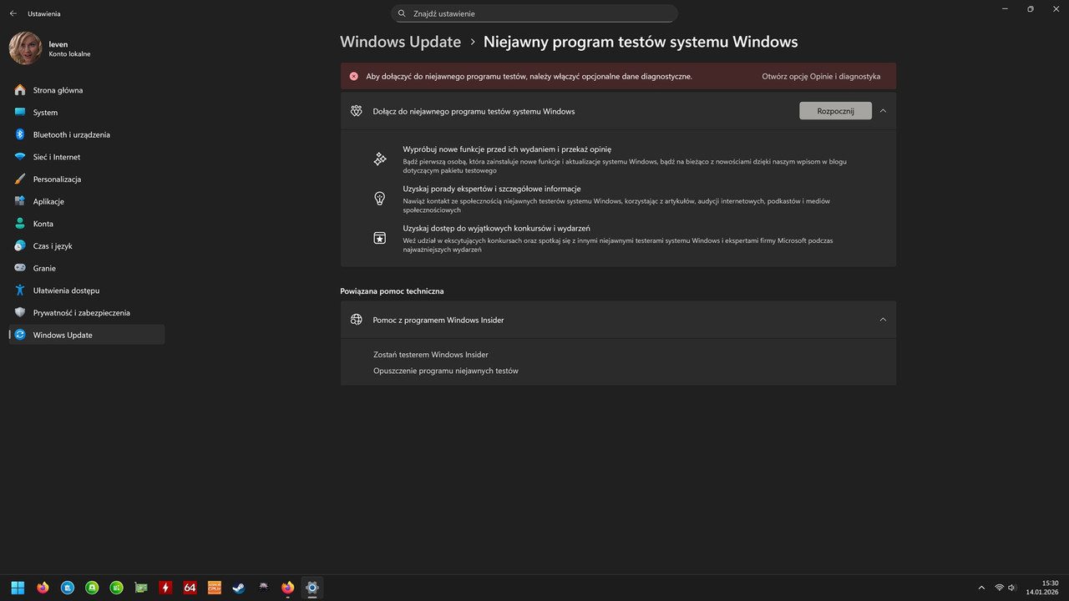Click the person icon beside Konta
1069x601 pixels.
[20, 224]
